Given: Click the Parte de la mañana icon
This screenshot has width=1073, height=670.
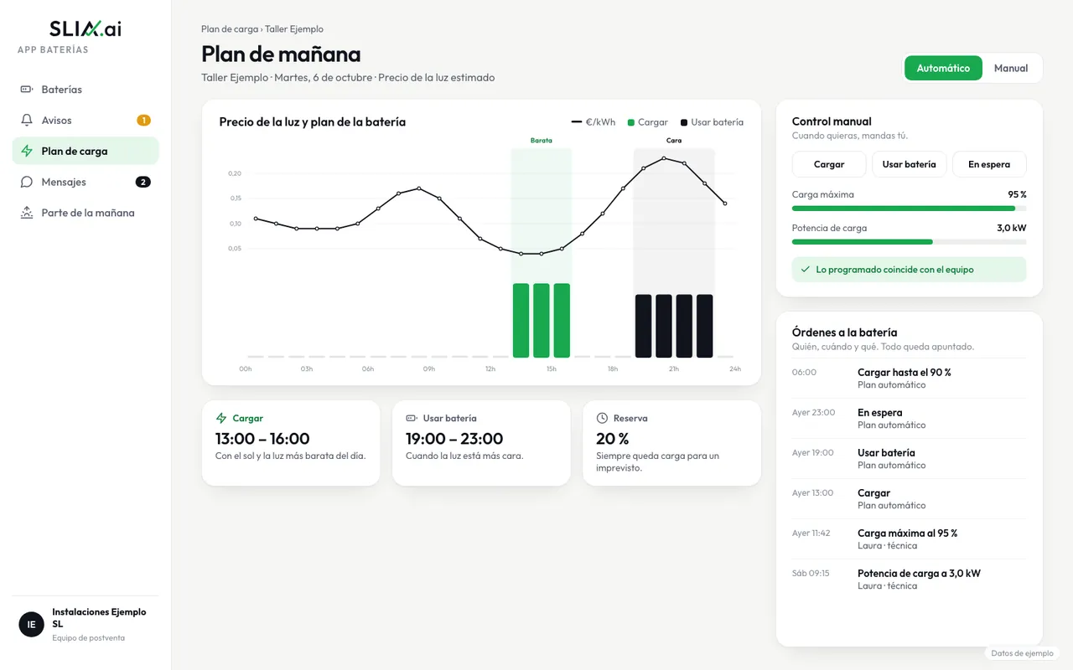Looking at the screenshot, I should click(x=27, y=213).
